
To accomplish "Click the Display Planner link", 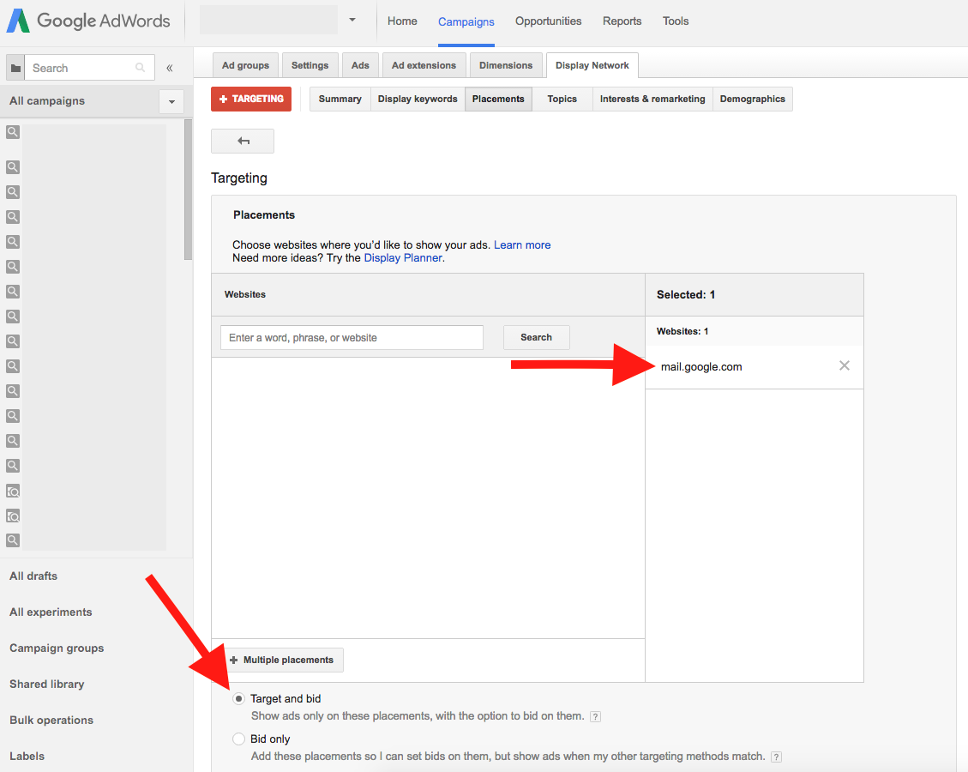I will (x=403, y=257).
